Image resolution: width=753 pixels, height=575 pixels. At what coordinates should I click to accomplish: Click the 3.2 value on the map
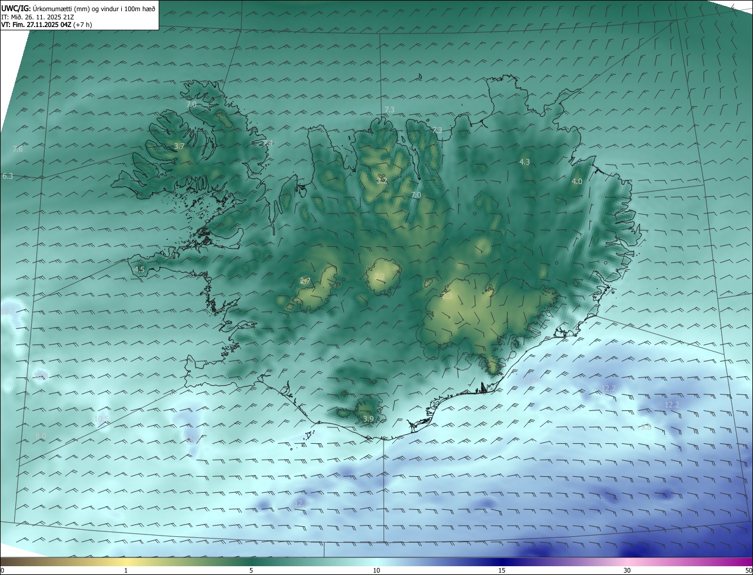(382, 181)
